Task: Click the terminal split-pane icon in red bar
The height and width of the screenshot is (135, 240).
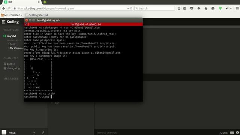Action: pyautogui.click(x=25, y=24)
